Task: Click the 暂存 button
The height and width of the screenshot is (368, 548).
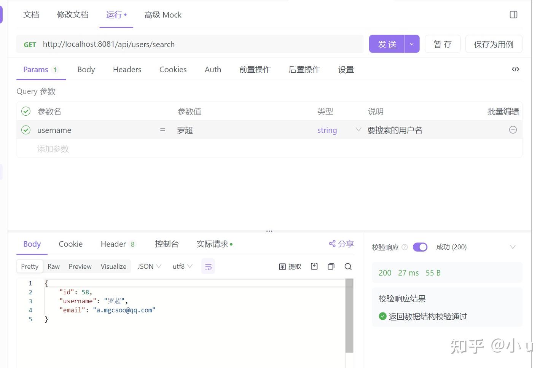Action: coord(443,44)
